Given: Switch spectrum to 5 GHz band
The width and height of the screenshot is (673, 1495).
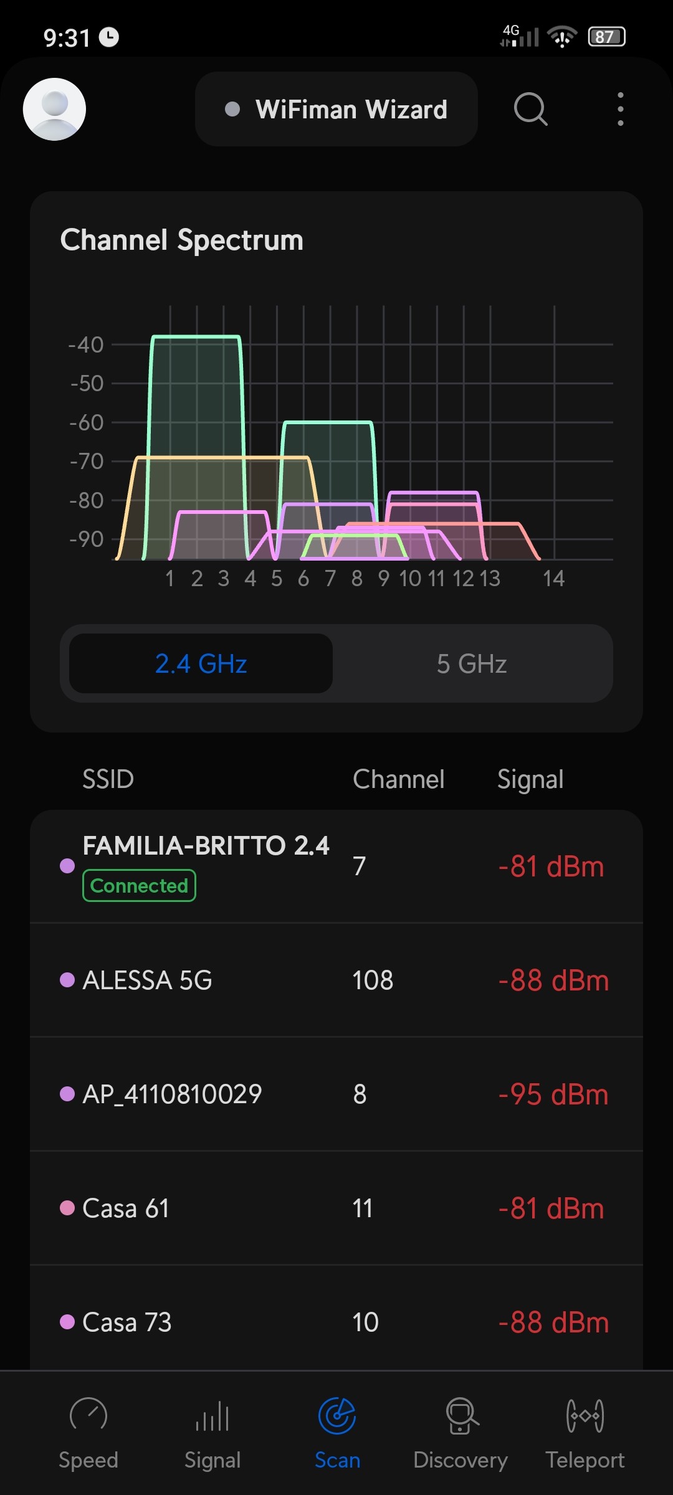Looking at the screenshot, I should click(x=472, y=663).
